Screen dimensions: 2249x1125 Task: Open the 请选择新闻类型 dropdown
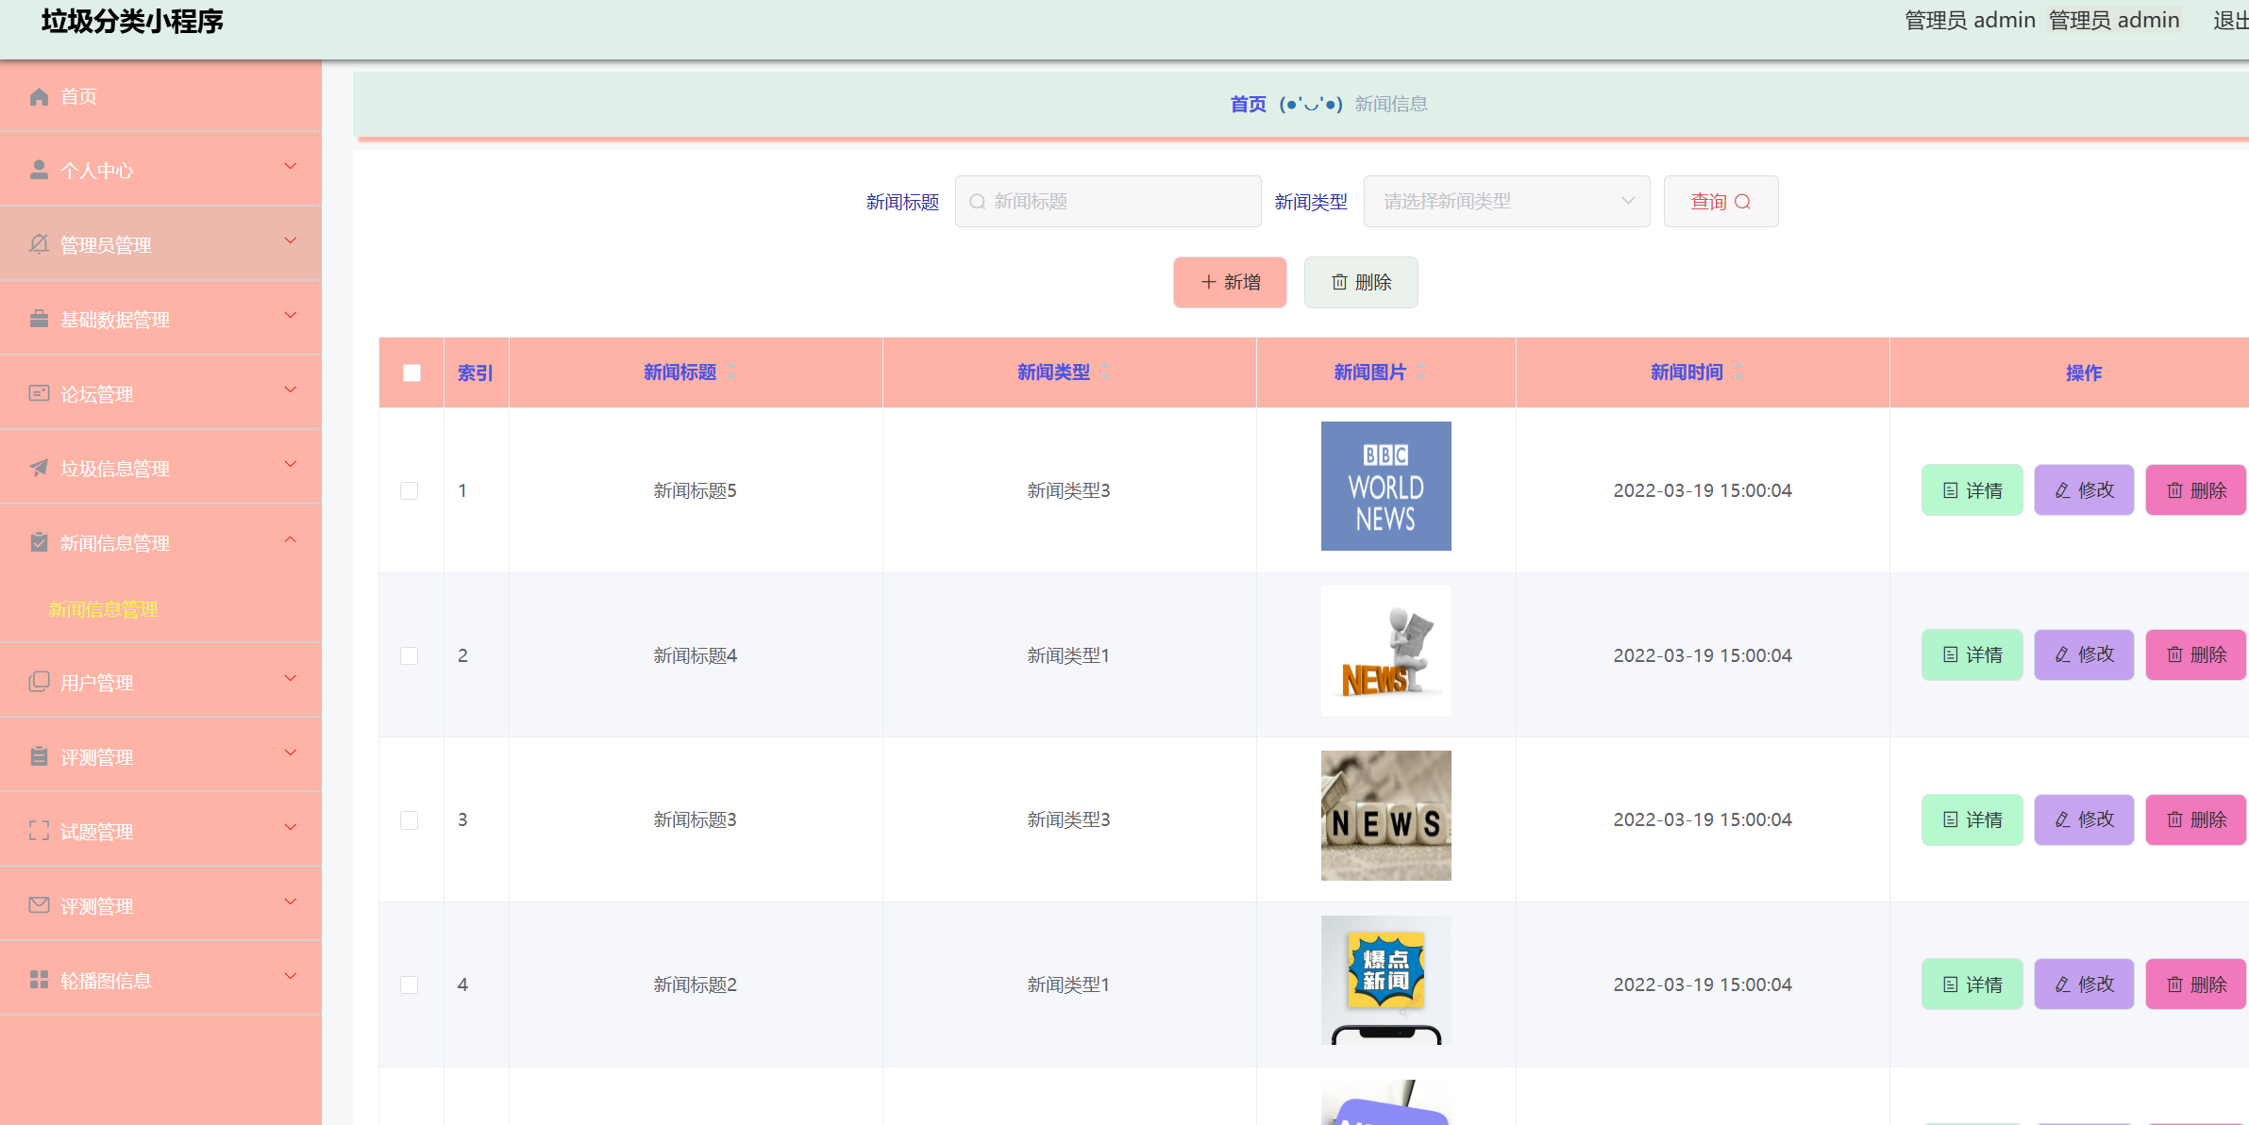(x=1506, y=201)
